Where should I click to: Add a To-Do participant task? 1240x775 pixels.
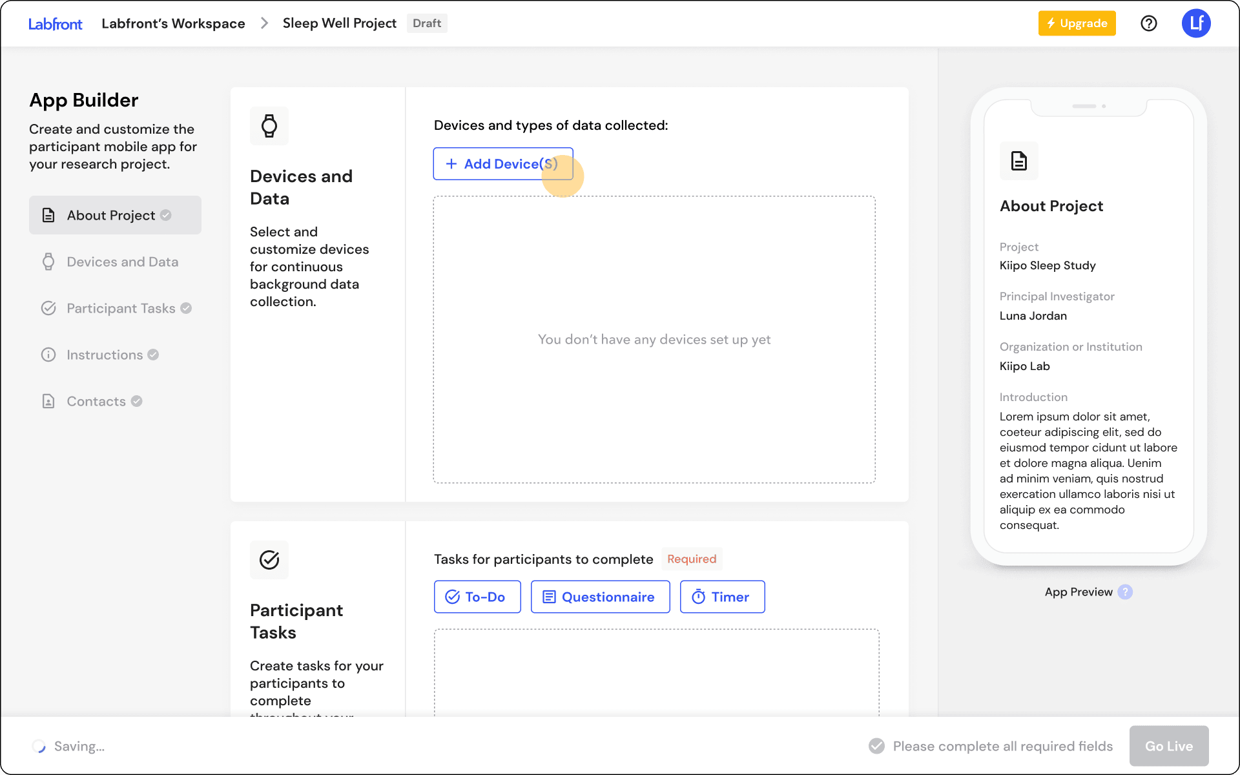(477, 597)
